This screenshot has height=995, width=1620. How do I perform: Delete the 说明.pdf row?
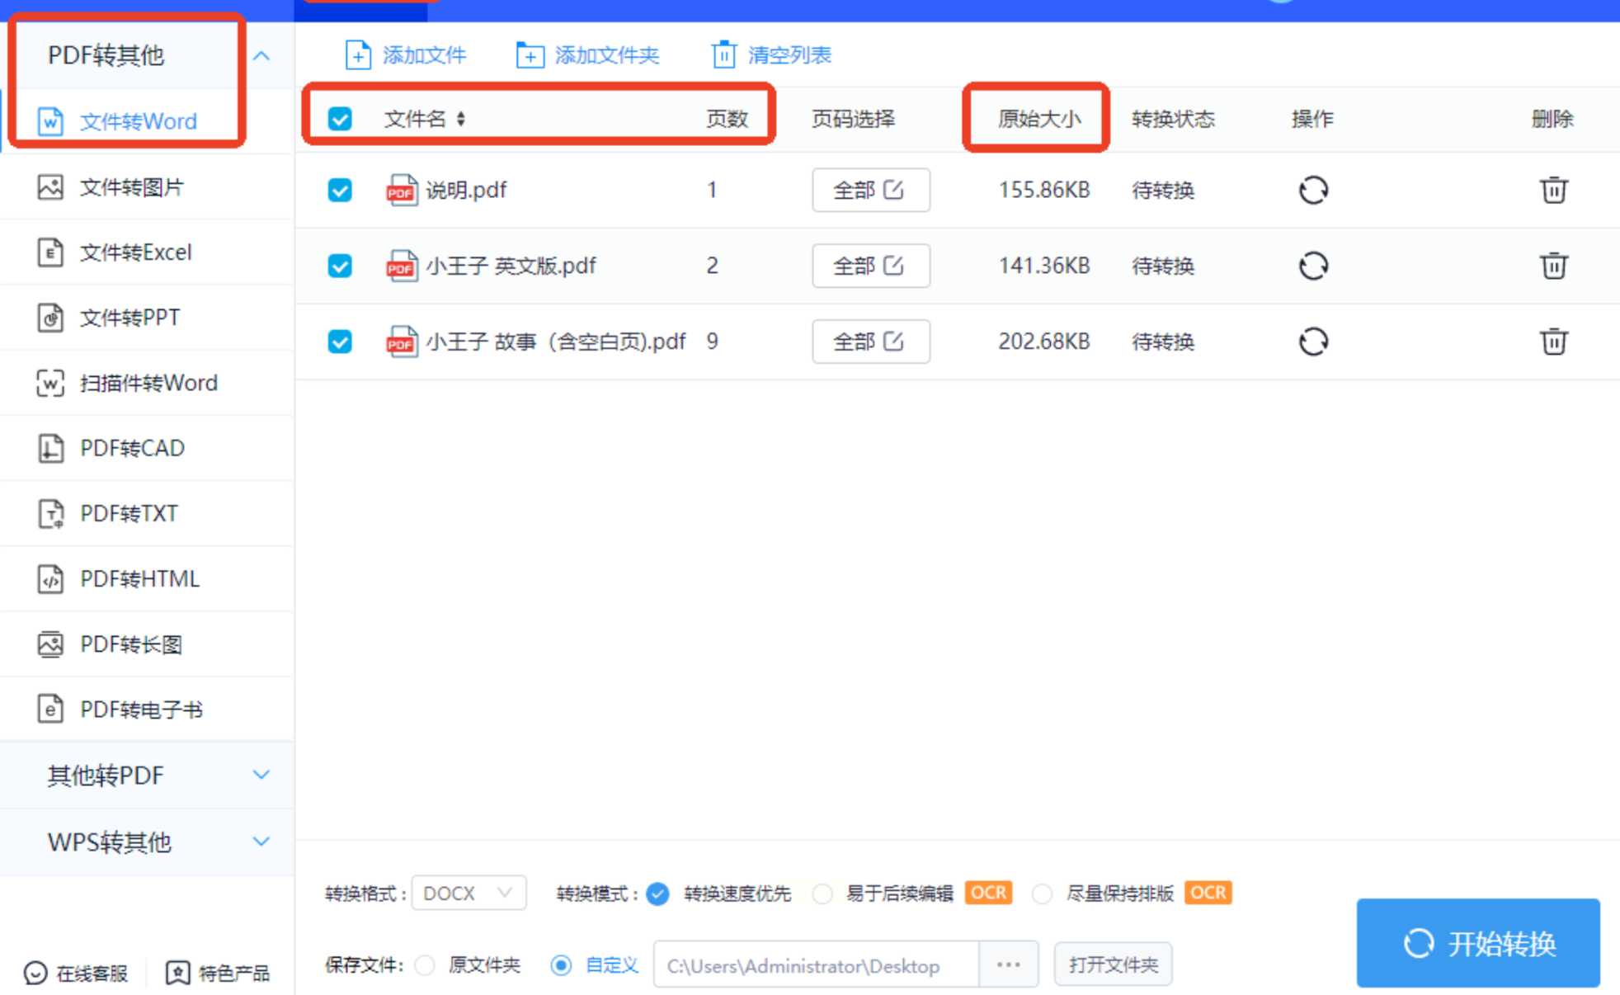click(x=1553, y=191)
